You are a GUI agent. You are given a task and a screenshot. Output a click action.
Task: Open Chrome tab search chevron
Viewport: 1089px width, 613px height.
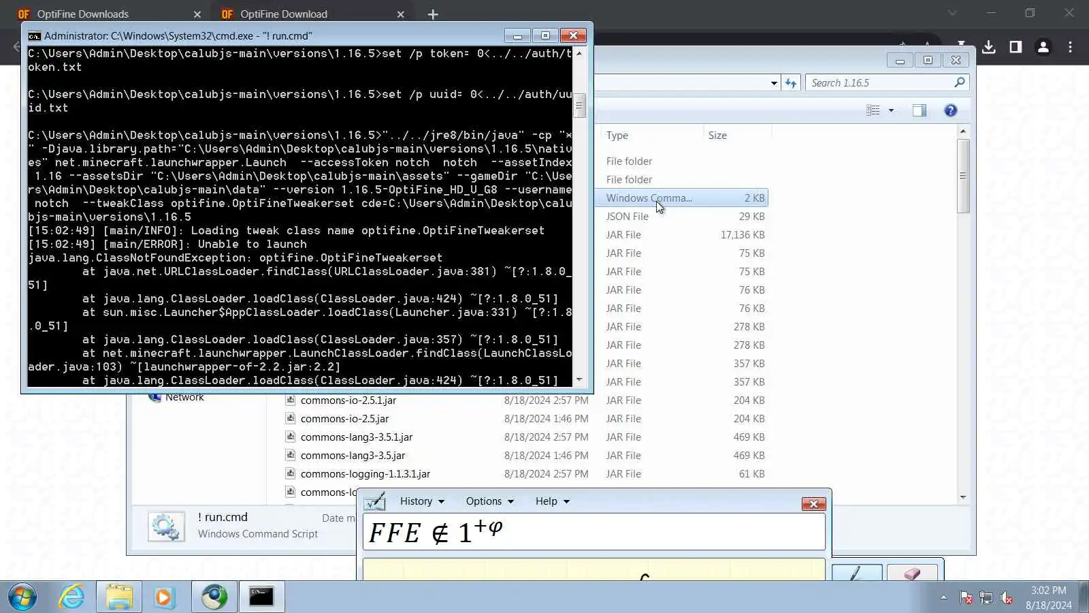click(x=952, y=13)
